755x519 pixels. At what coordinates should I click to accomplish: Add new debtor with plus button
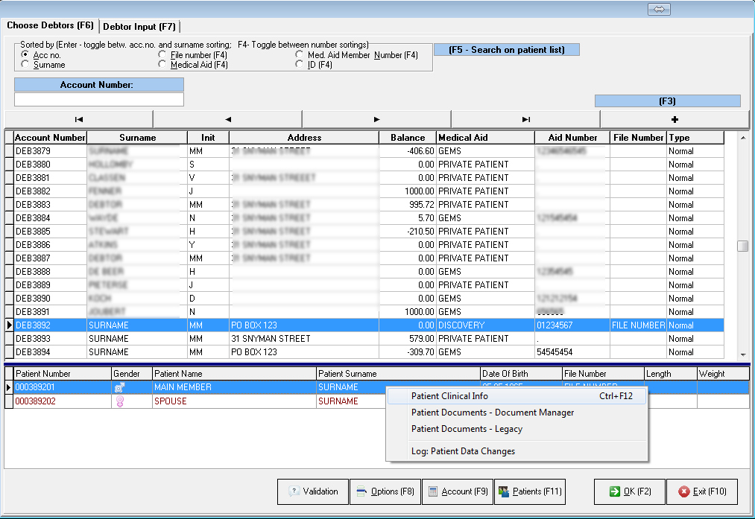coord(675,119)
